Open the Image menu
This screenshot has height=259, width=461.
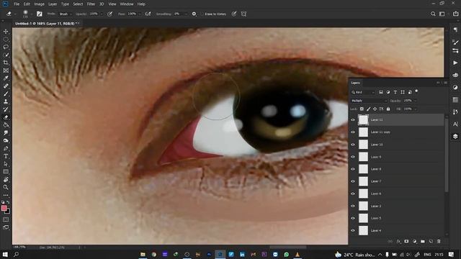click(39, 4)
